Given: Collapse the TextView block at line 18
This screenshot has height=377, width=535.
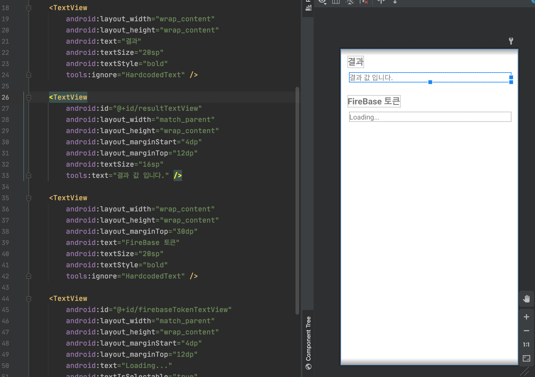Looking at the screenshot, I should tap(29, 8).
